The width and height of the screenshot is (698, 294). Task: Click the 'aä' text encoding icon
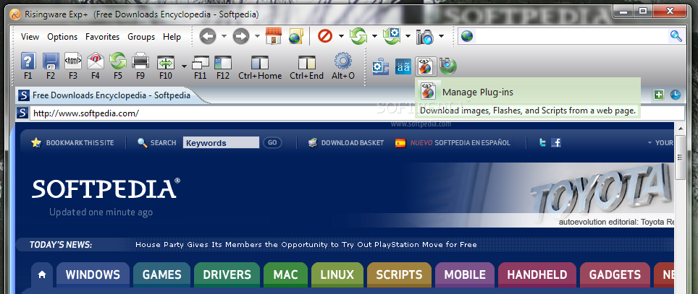pyautogui.click(x=403, y=66)
